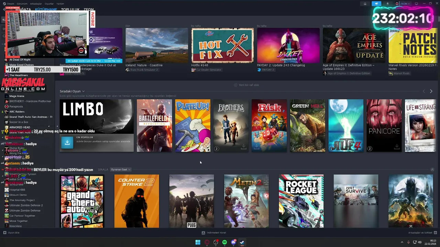Open Iceland: Nature - Coastline news item
440x247 pixels.
[144, 65]
